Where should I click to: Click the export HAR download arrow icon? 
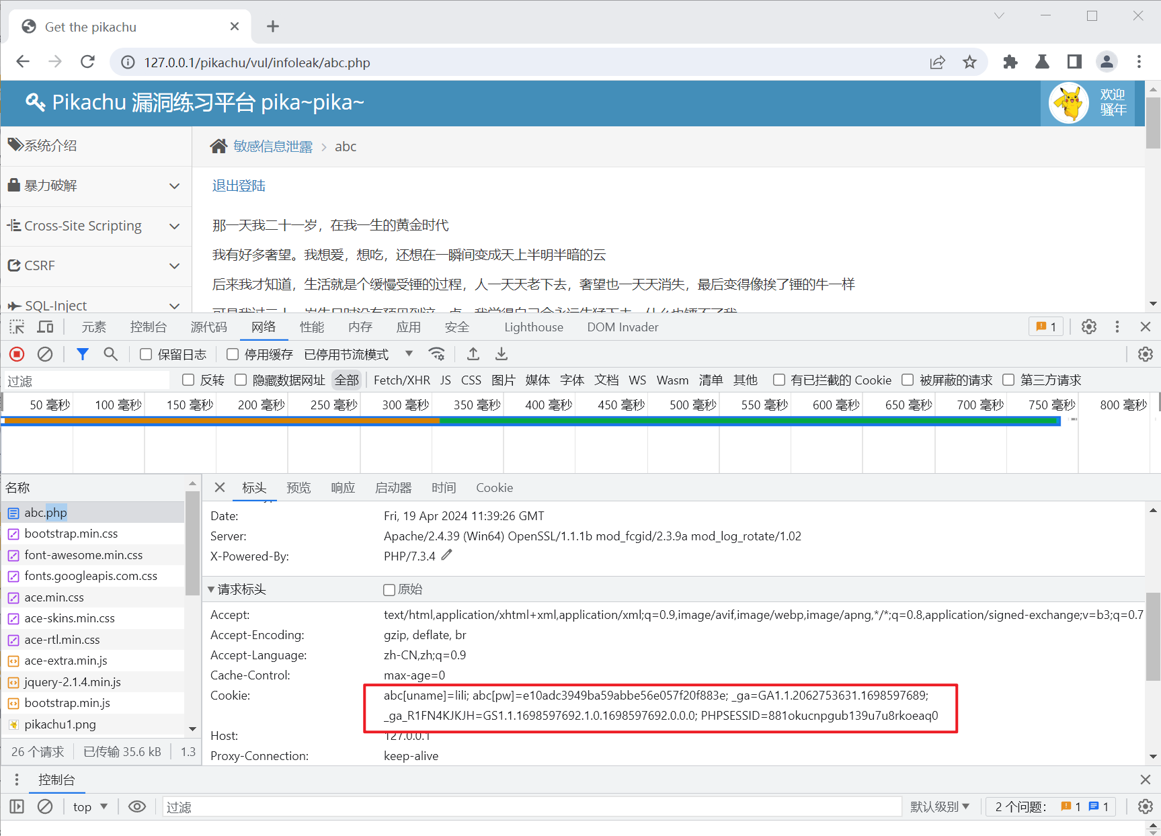[x=502, y=354]
